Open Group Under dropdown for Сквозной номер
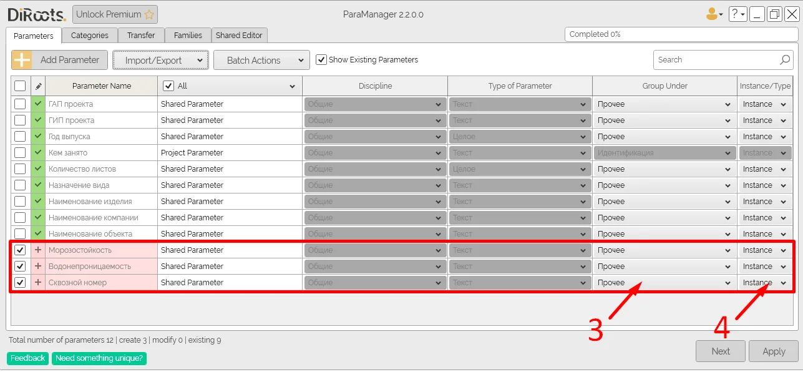The image size is (803, 372). pos(664,283)
